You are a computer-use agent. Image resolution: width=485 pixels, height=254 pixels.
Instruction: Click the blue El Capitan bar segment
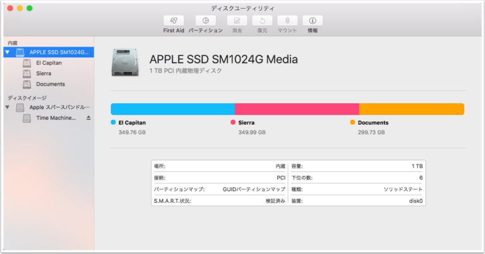coord(172,109)
